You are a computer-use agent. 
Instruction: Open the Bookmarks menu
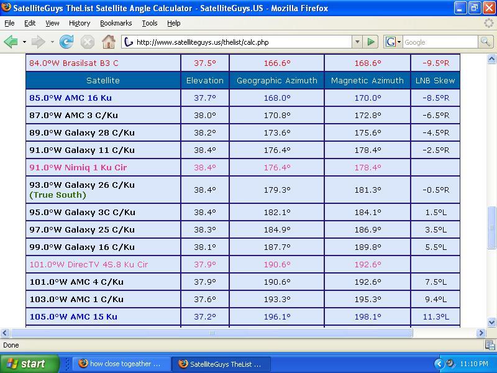click(116, 23)
